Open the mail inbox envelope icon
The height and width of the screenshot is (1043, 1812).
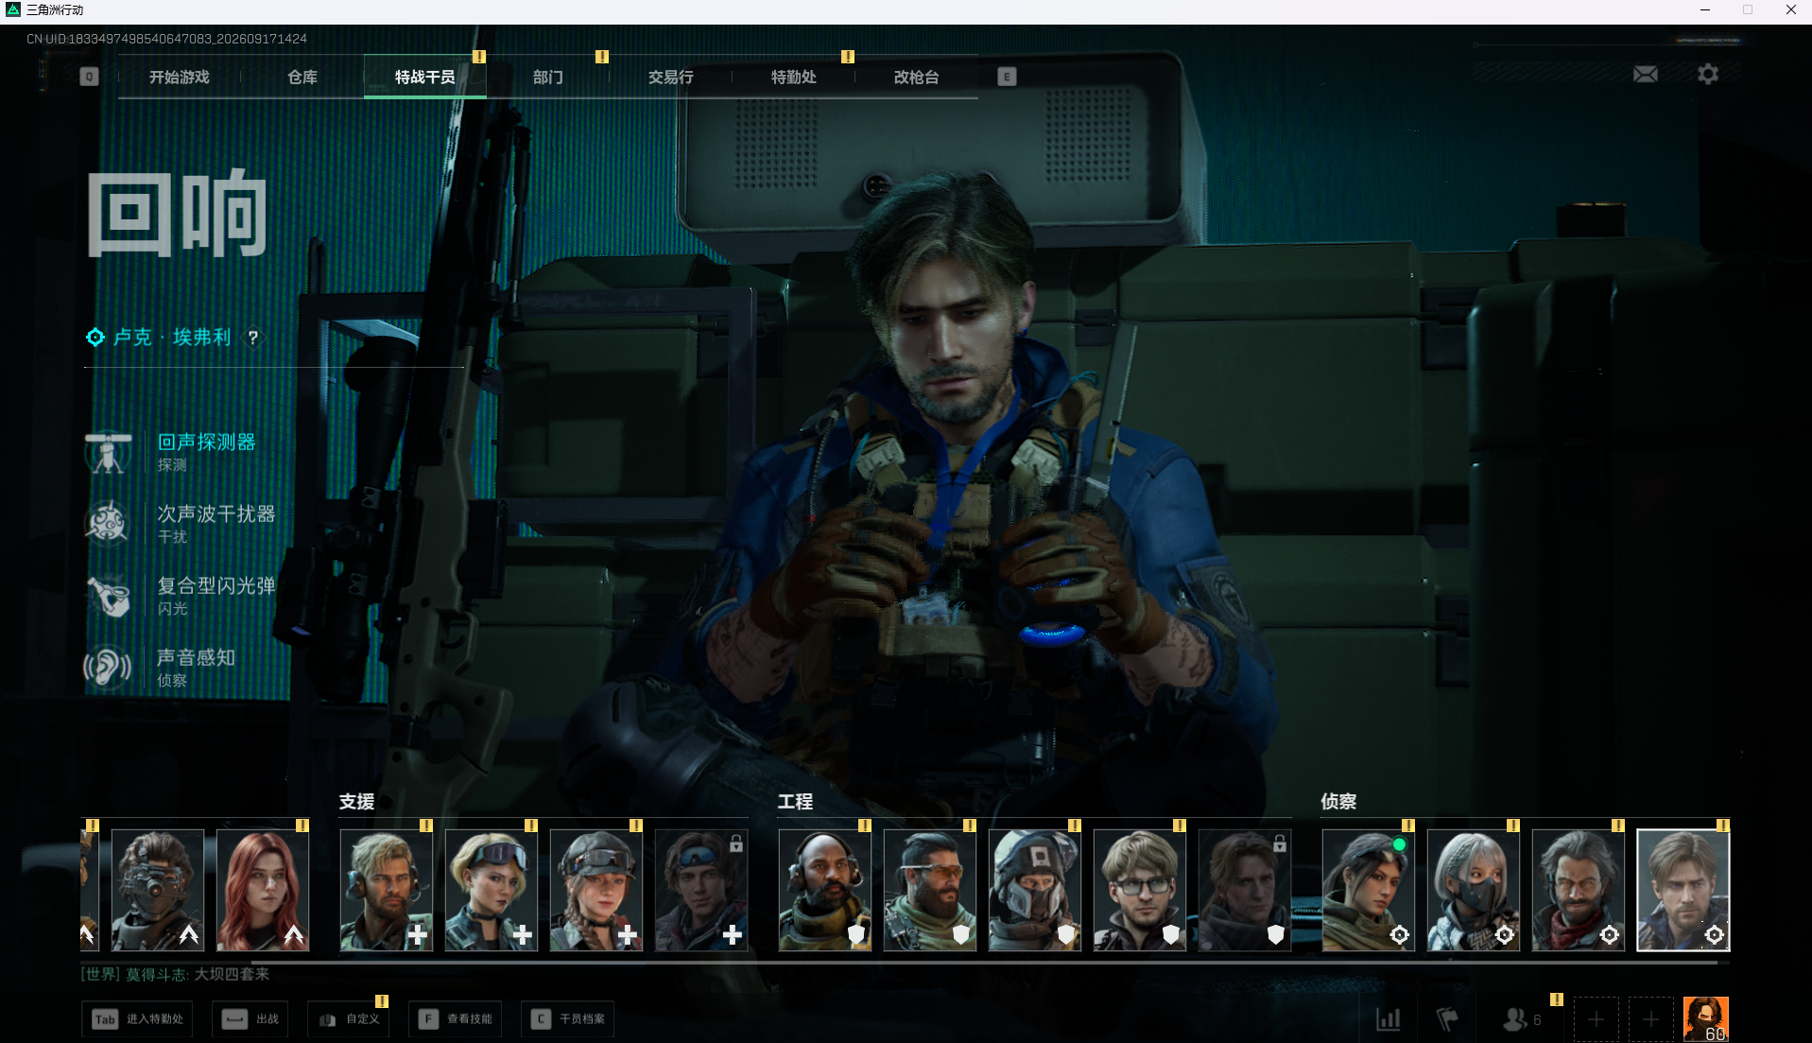pos(1645,74)
